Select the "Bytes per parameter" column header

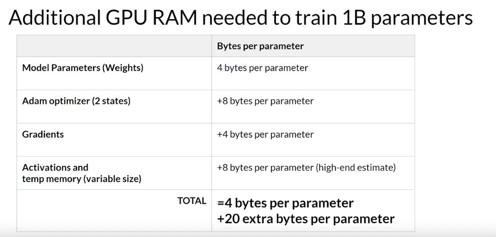pyautogui.click(x=260, y=46)
